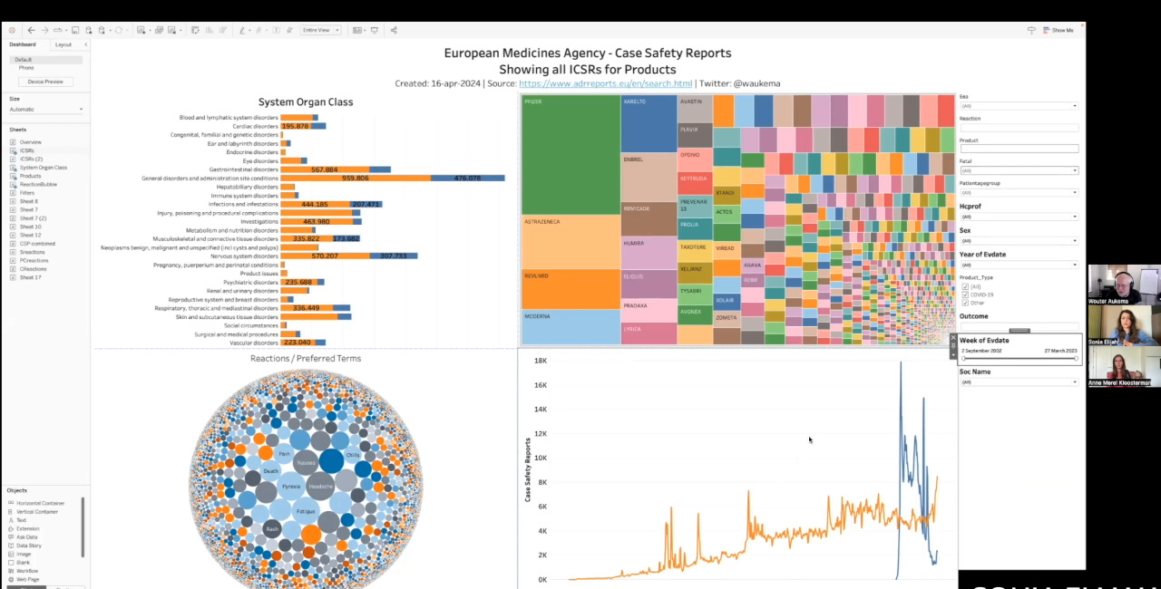Click the Reaction filter input field

point(1020,128)
